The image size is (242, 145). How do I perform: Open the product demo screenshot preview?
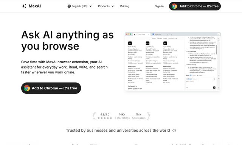pos(173,61)
